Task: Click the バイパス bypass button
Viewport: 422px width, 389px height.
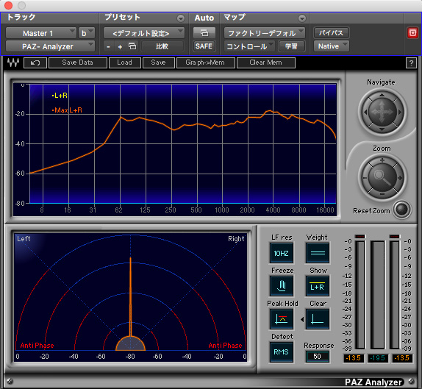Action: point(332,33)
